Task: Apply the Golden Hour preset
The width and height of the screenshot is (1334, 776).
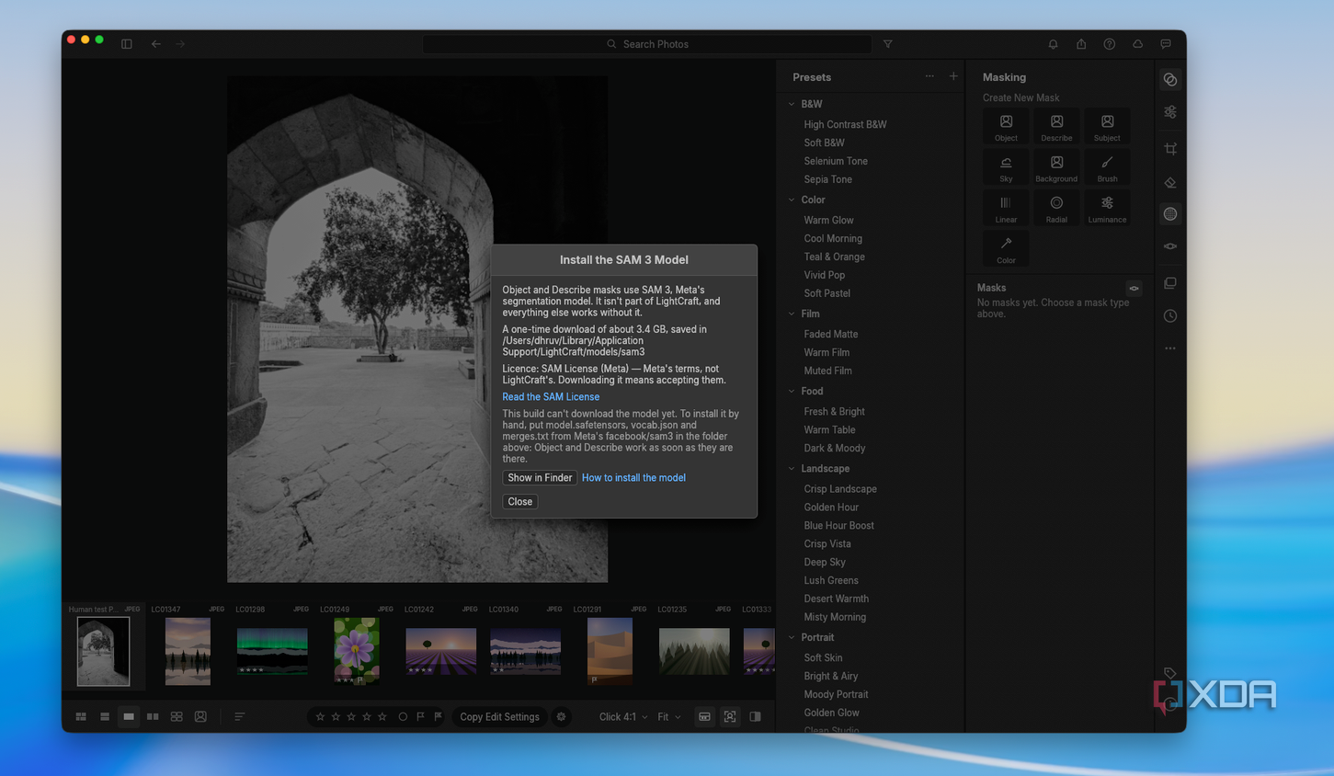Action: coord(831,507)
